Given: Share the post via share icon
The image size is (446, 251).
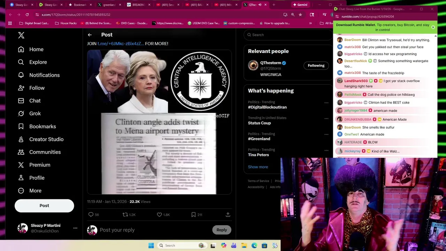Looking at the screenshot, I should 228,215.
